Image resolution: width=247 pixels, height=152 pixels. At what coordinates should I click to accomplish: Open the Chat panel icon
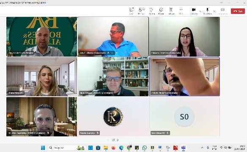(x=132, y=11)
